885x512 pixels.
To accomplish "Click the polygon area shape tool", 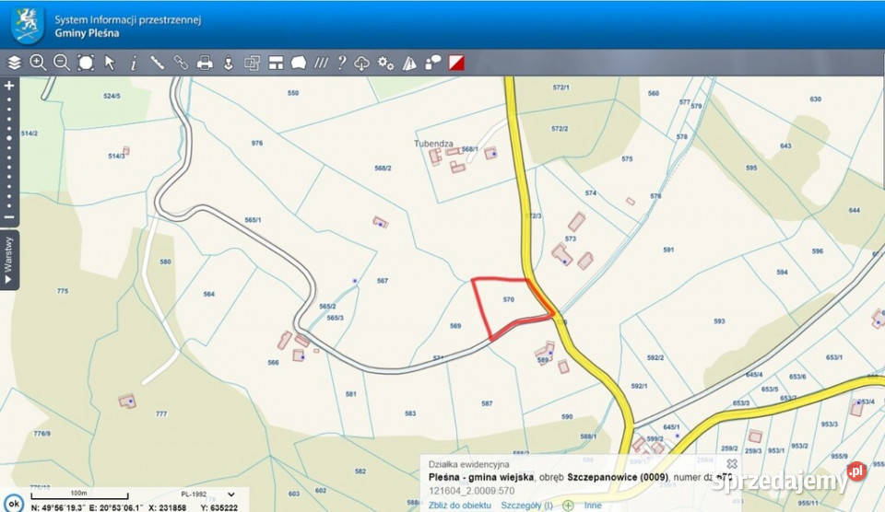I will coord(299,63).
